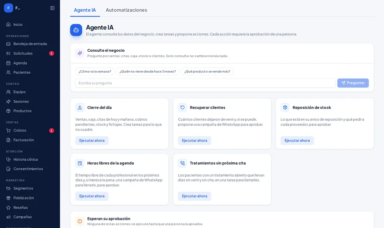The height and width of the screenshot is (228, 384).
Task: Click the Historia clínica stethoscope icon
Action: pos(8,159)
